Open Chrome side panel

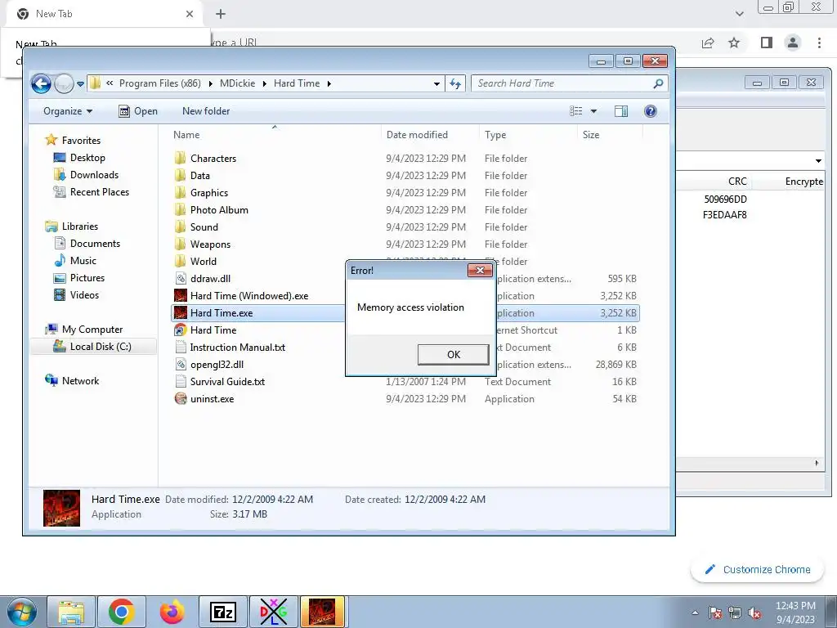(x=767, y=43)
